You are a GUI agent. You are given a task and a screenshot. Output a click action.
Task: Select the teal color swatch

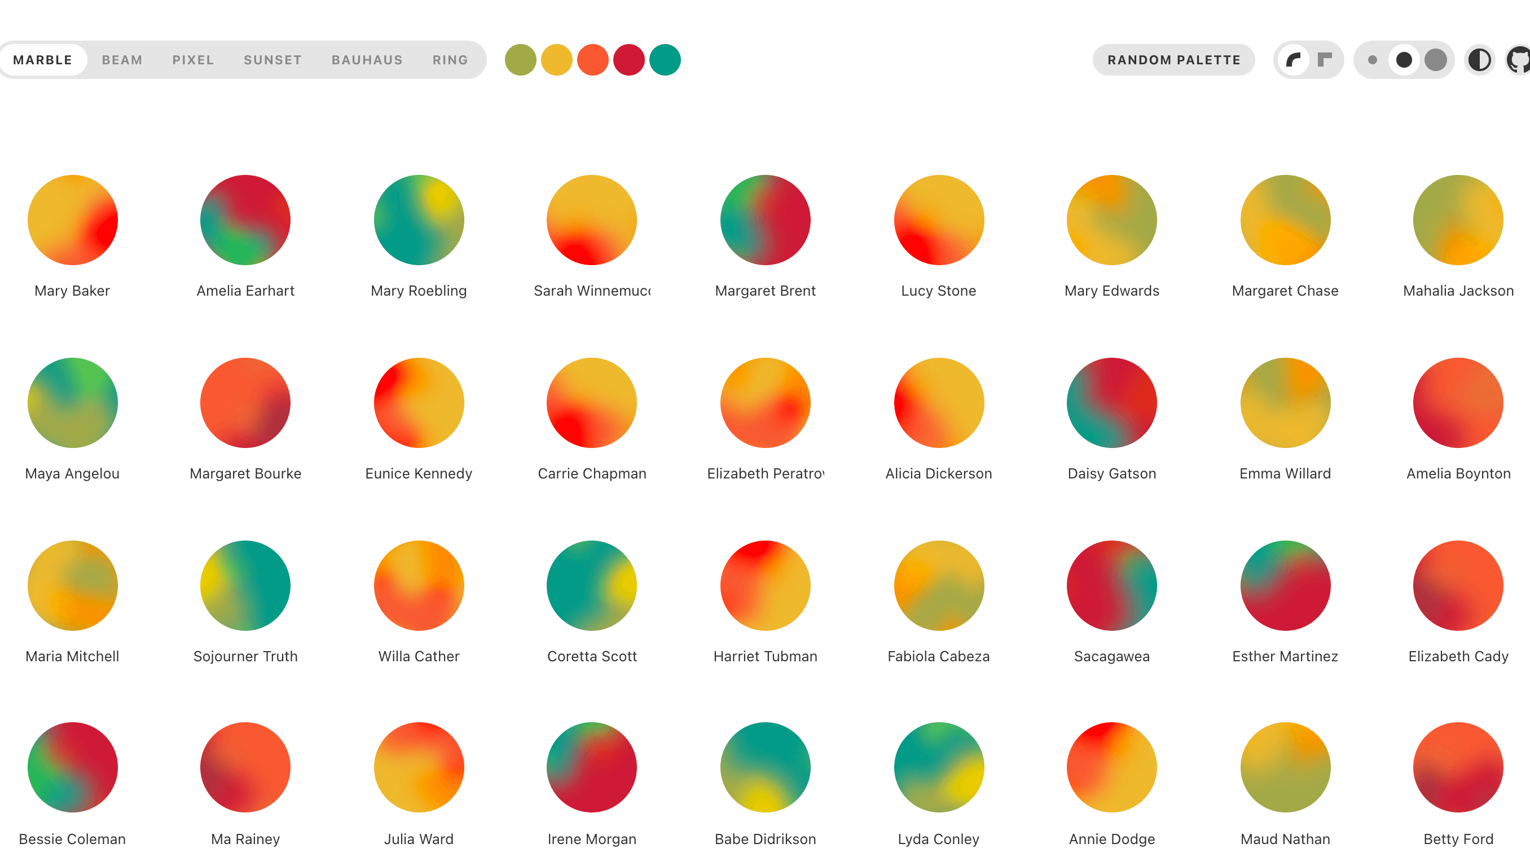pyautogui.click(x=665, y=59)
